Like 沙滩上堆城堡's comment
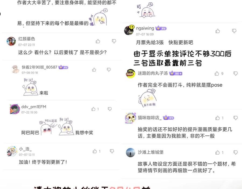The image size is (242, 189). coord(218,153)
